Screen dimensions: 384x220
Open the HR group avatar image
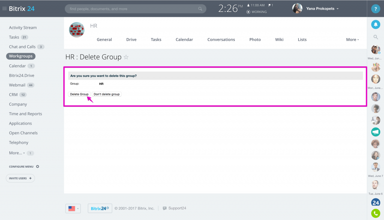(x=76, y=30)
